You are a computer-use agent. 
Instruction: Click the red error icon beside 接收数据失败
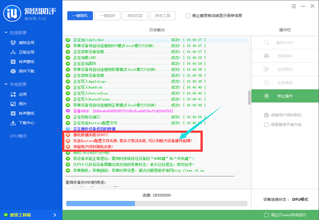[68, 135]
